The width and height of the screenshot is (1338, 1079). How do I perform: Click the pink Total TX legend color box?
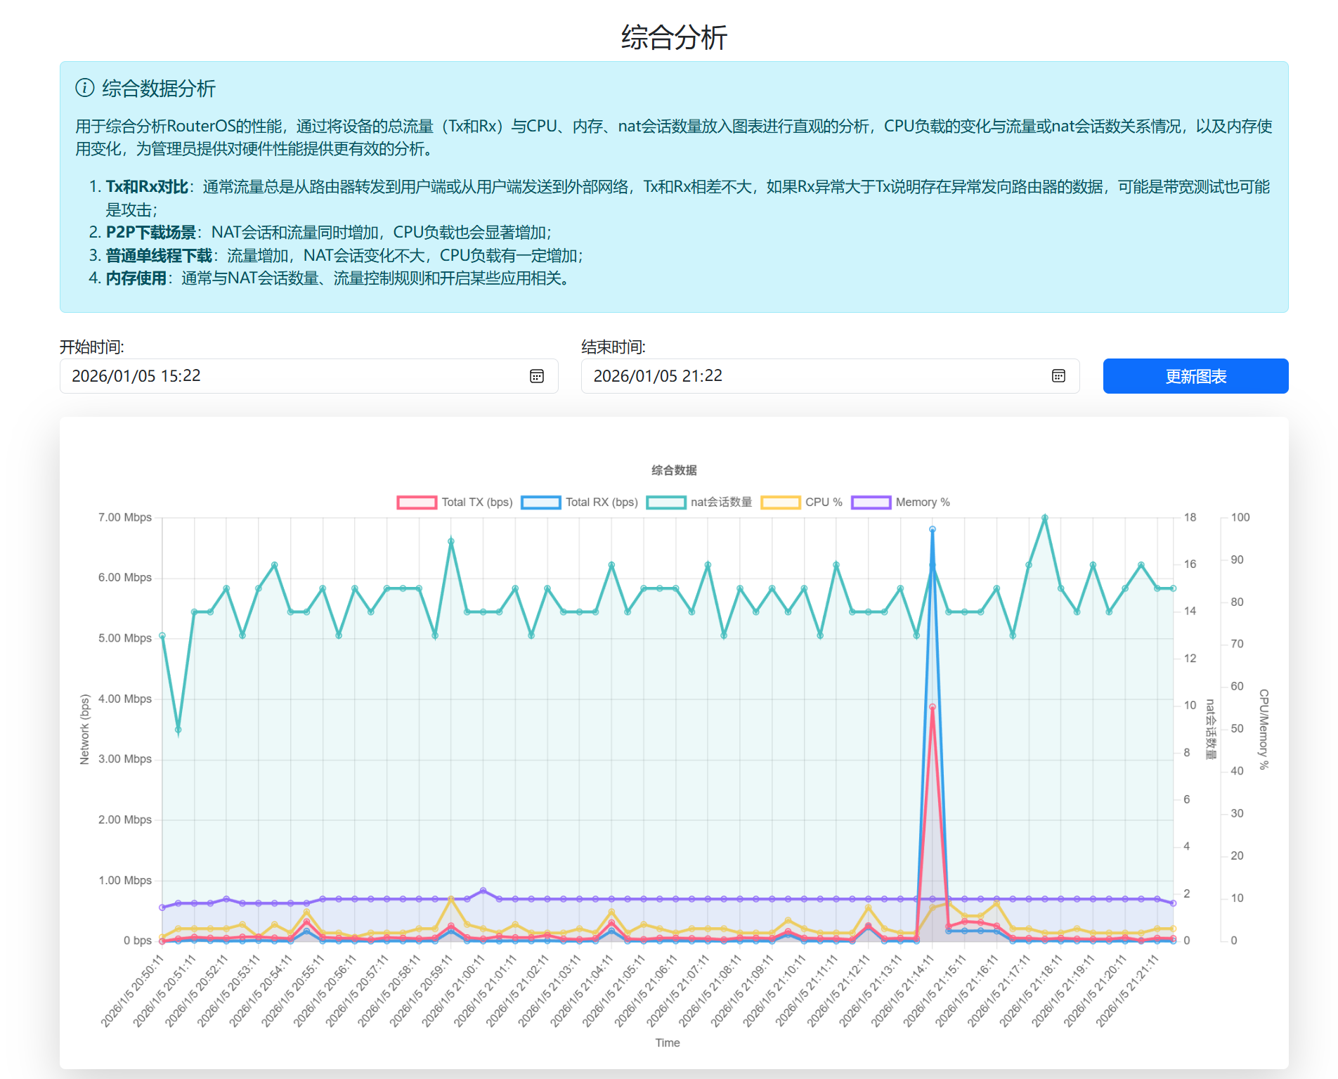click(417, 502)
